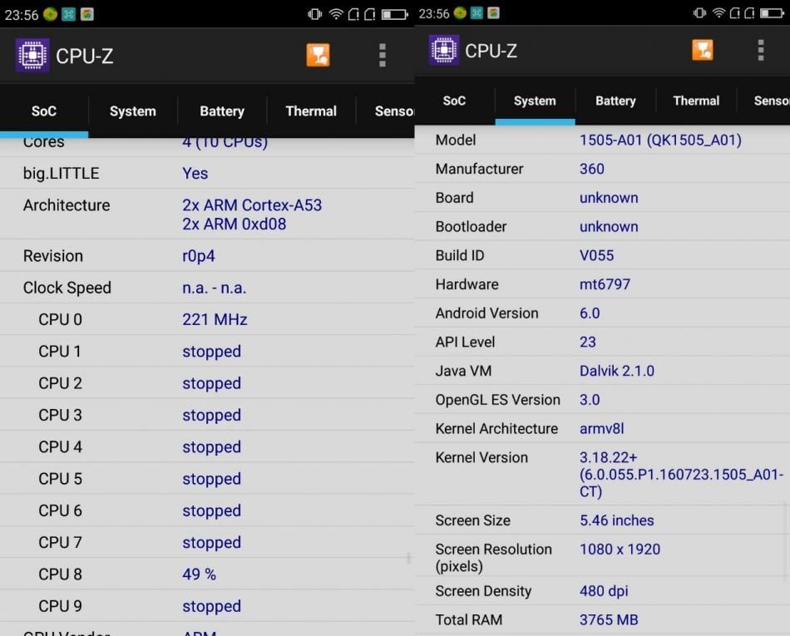Open the Battery tab on the left screen

tap(222, 111)
